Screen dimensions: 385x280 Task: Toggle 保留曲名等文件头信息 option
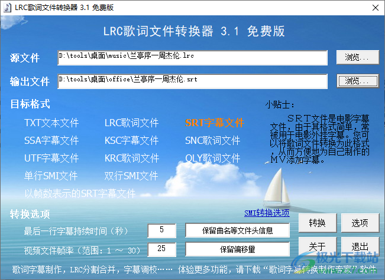(237, 230)
